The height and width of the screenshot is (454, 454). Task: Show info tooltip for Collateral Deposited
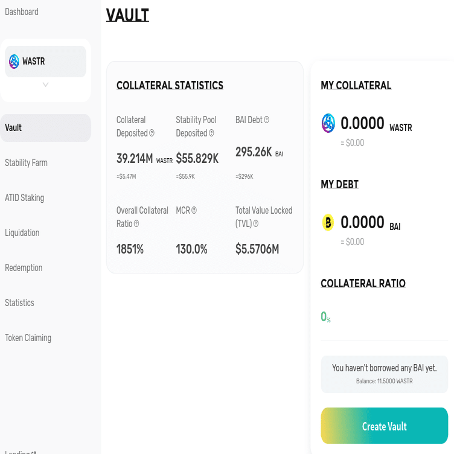pyautogui.click(x=152, y=133)
